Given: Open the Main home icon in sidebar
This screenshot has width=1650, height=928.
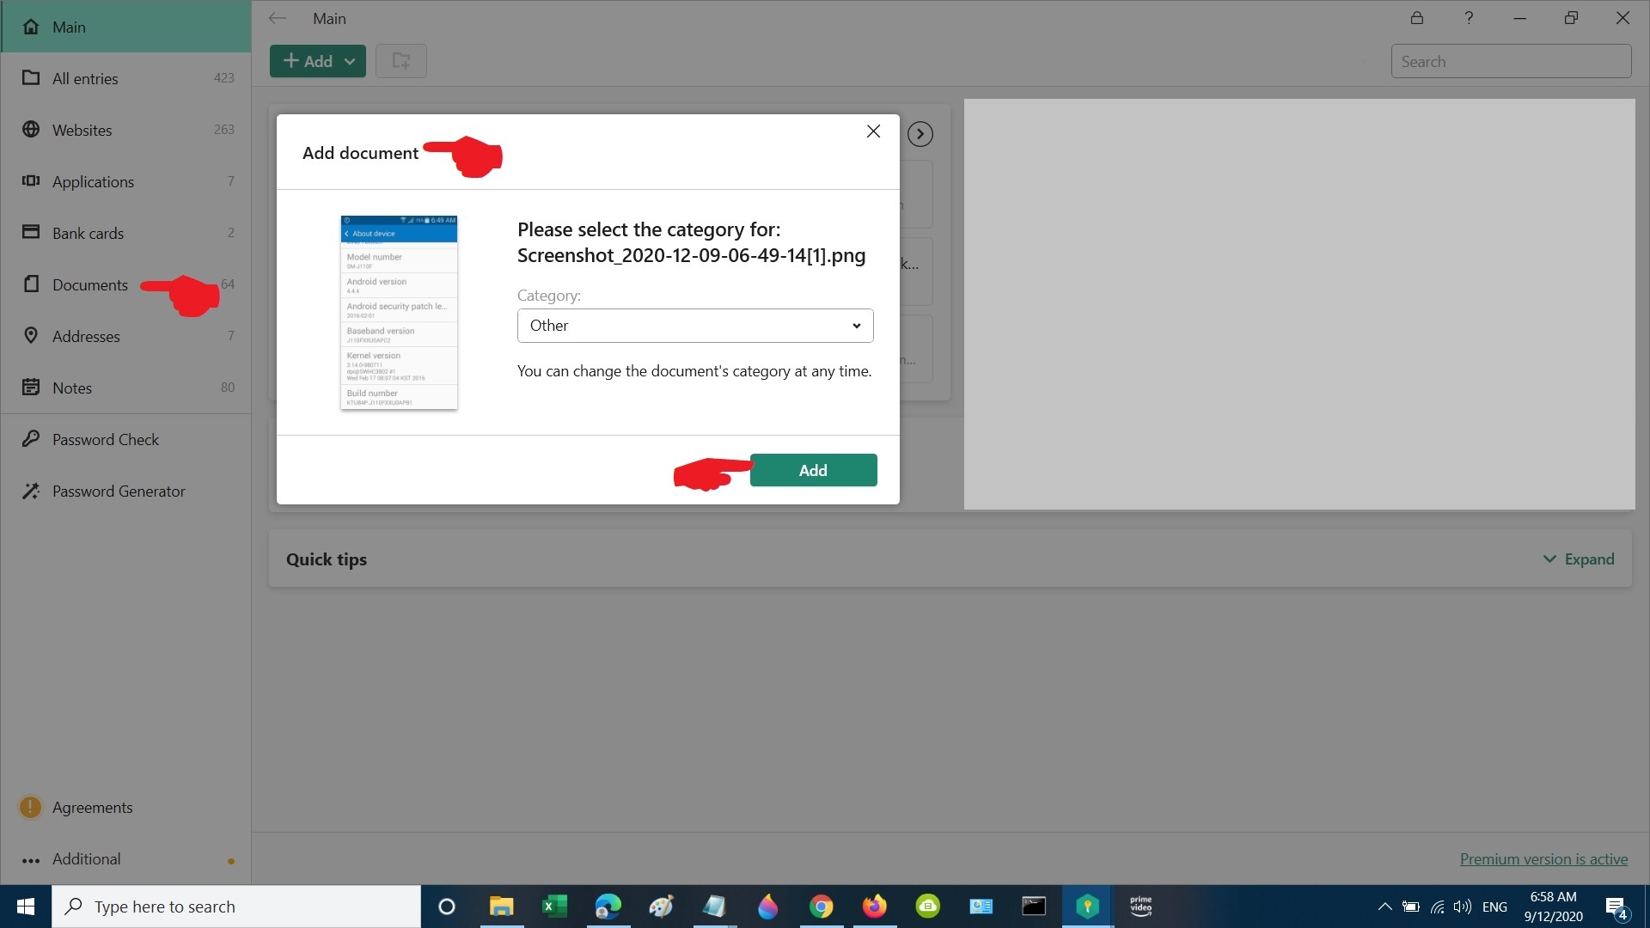Looking at the screenshot, I should 31,27.
